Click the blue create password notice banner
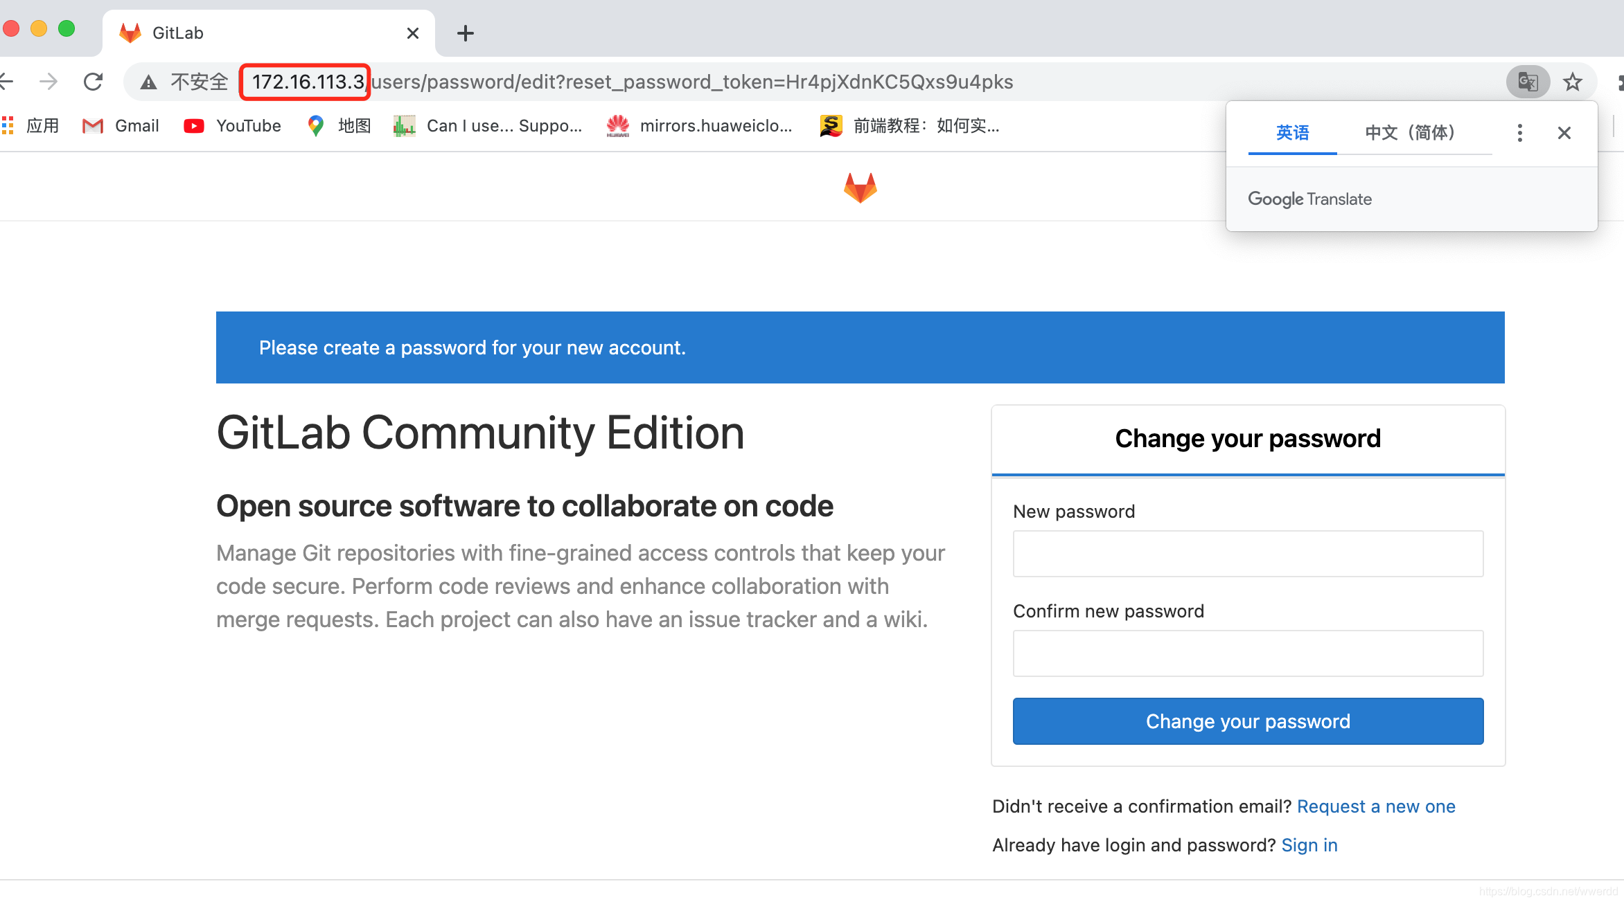The height and width of the screenshot is (904, 1624). (x=860, y=347)
